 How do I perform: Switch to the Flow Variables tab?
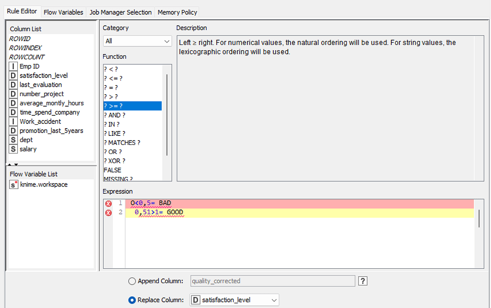click(63, 12)
